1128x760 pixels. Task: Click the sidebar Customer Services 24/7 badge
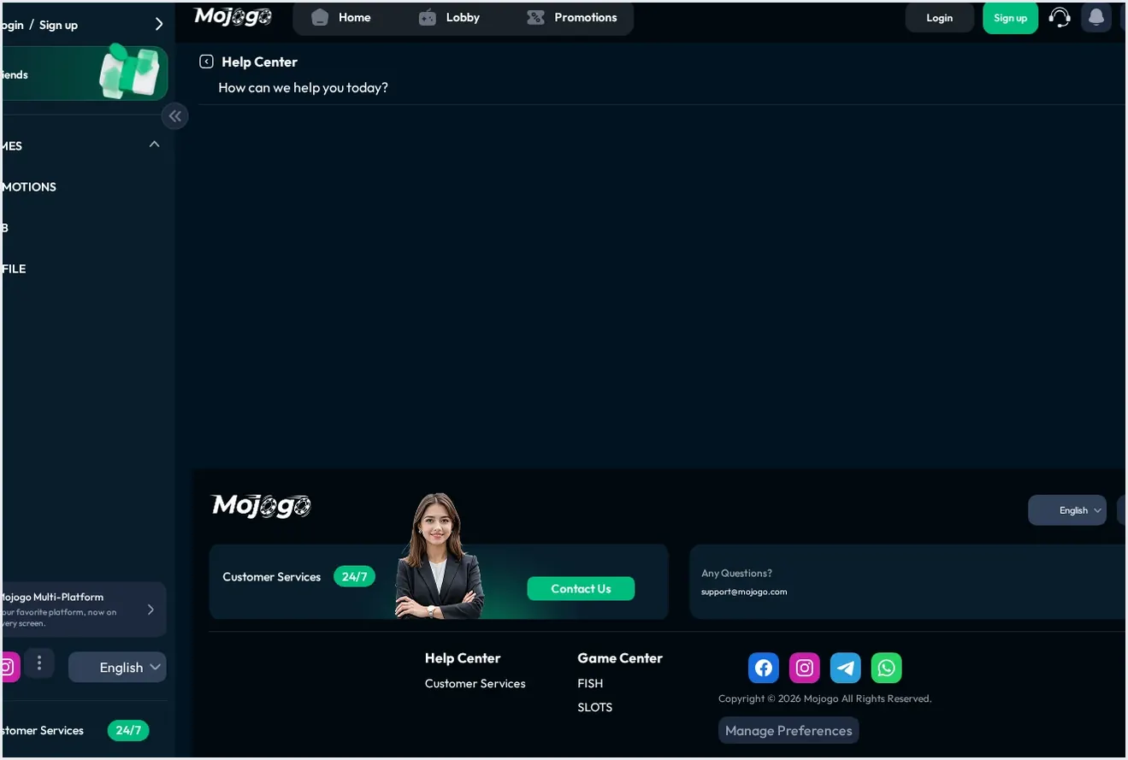tap(128, 730)
